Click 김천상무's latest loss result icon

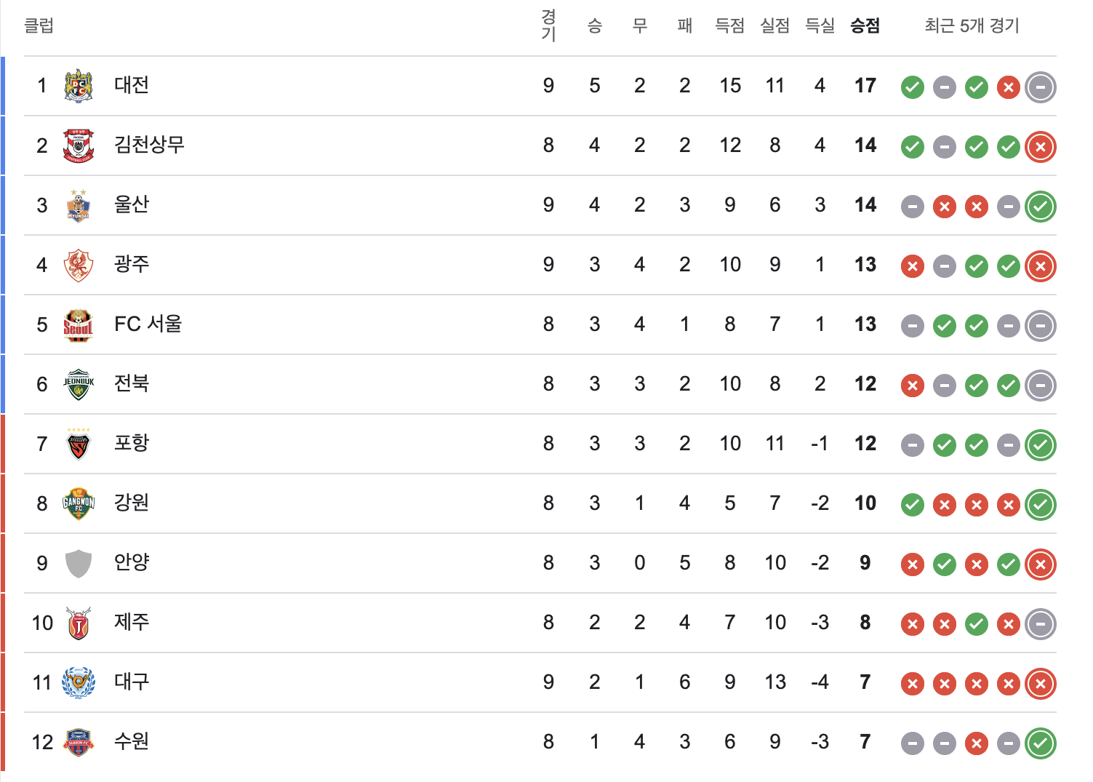(1041, 147)
